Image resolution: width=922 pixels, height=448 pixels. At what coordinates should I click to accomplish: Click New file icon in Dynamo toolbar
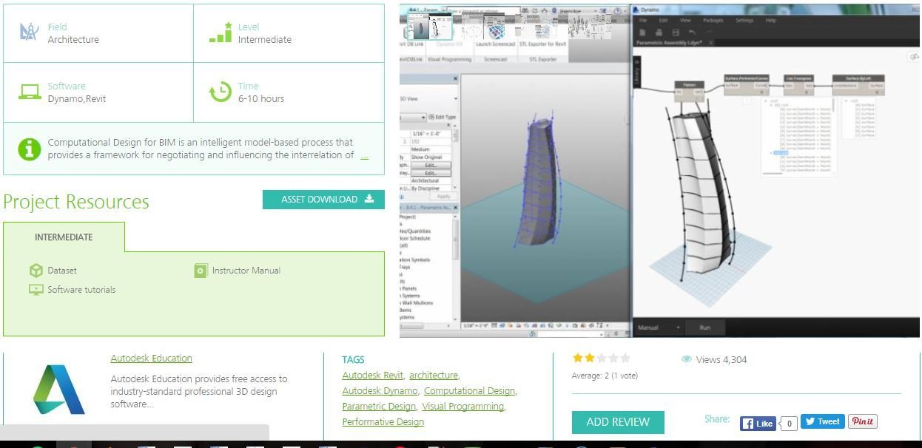tap(642, 33)
